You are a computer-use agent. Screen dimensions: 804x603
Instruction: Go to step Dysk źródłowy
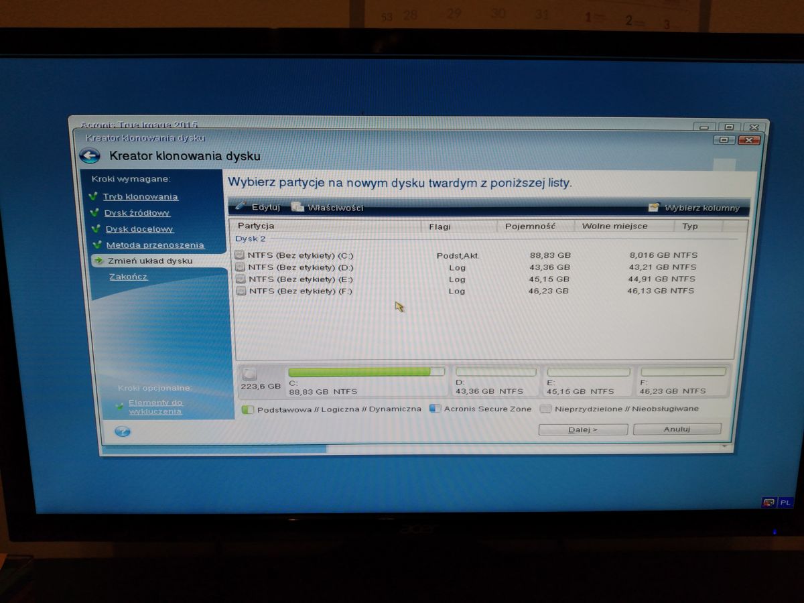[137, 213]
